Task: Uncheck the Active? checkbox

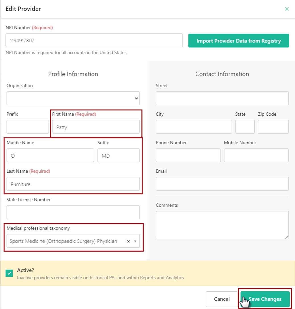Action: (x=9, y=273)
